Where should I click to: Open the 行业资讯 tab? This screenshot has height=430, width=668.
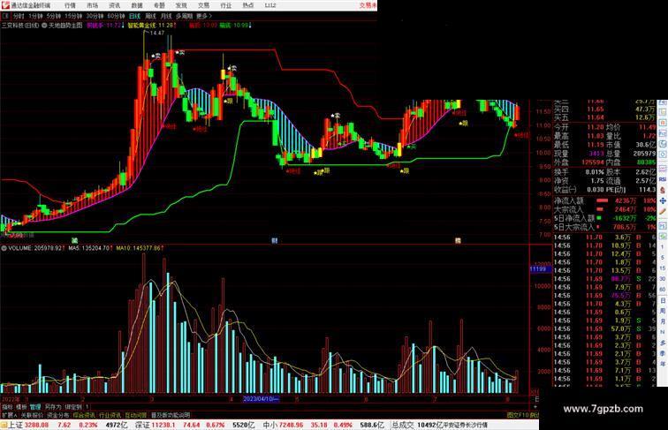[x=110, y=415]
